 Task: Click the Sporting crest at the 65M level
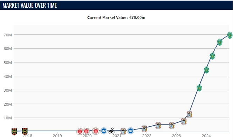pos(220,42)
